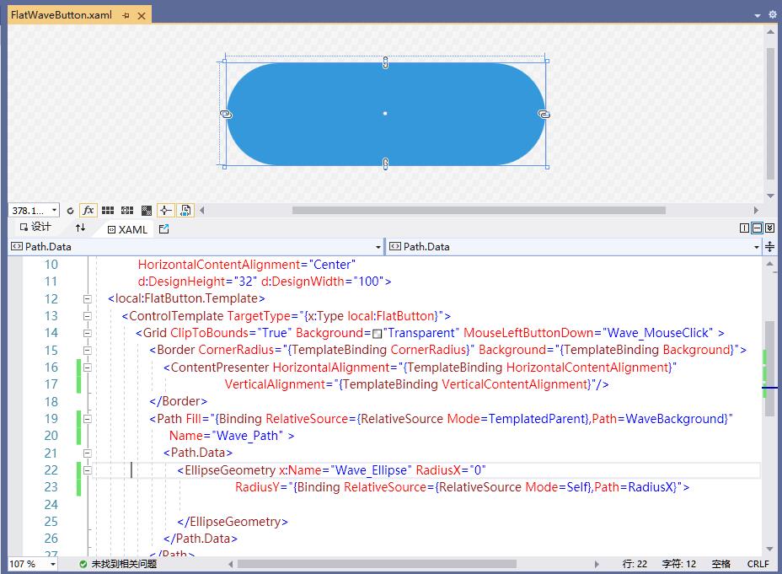Click the Transparent color swatch preview
This screenshot has height=574, width=782.
coord(377,334)
